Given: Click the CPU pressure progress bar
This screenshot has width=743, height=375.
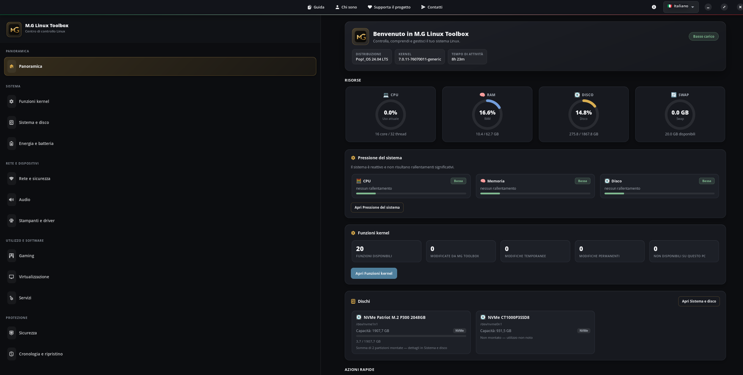Looking at the screenshot, I should (411, 193).
